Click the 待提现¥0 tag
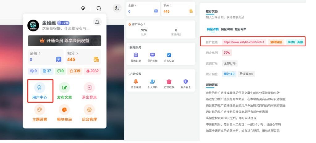 click(246, 74)
